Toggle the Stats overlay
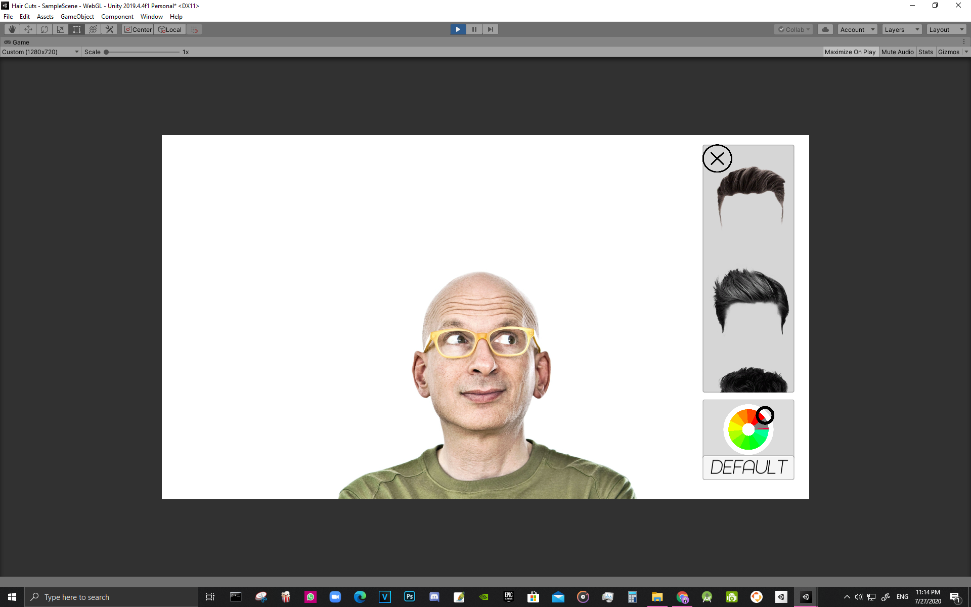 (x=926, y=52)
